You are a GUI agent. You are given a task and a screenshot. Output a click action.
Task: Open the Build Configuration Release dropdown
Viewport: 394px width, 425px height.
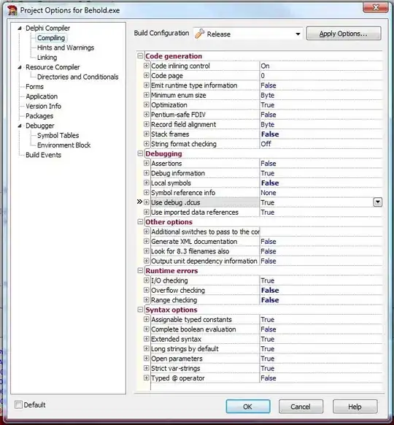(298, 34)
